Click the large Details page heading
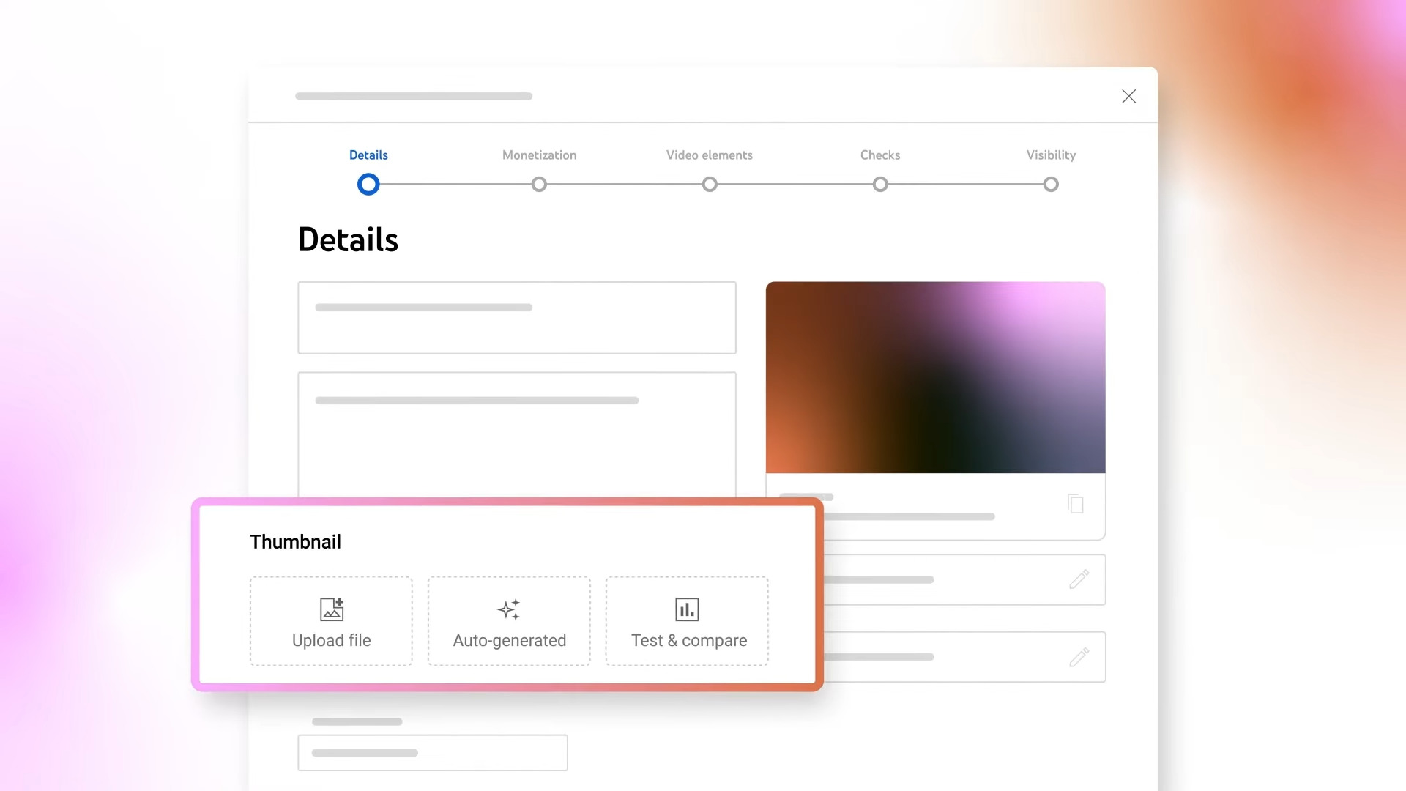1406x791 pixels. coord(348,239)
